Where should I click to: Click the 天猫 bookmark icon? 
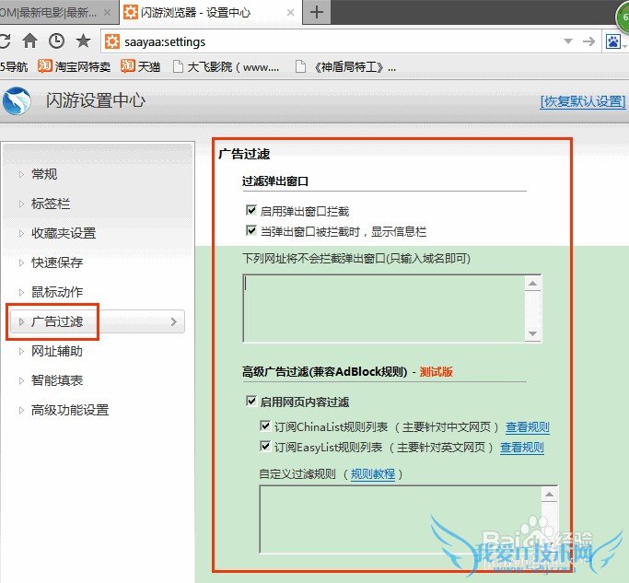[x=128, y=65]
